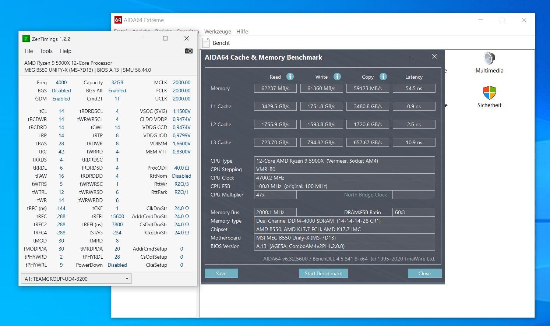This screenshot has width=550, height=326.
Task: Click the Chipset AMD B550 field
Action: [345, 229]
